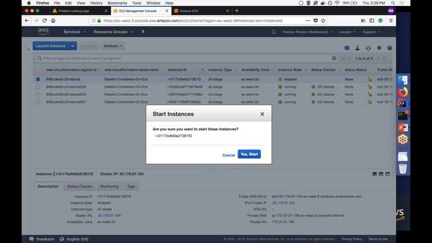This screenshot has height=243, width=432.
Task: Click the Elastic IPs address link
Action: click(109, 215)
